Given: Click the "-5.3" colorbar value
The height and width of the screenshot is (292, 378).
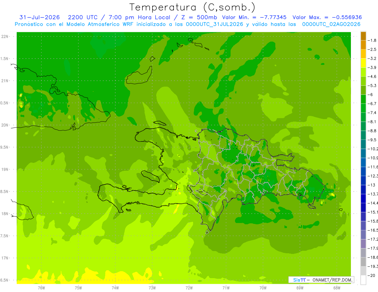Looking at the screenshot, I should point(372,86).
